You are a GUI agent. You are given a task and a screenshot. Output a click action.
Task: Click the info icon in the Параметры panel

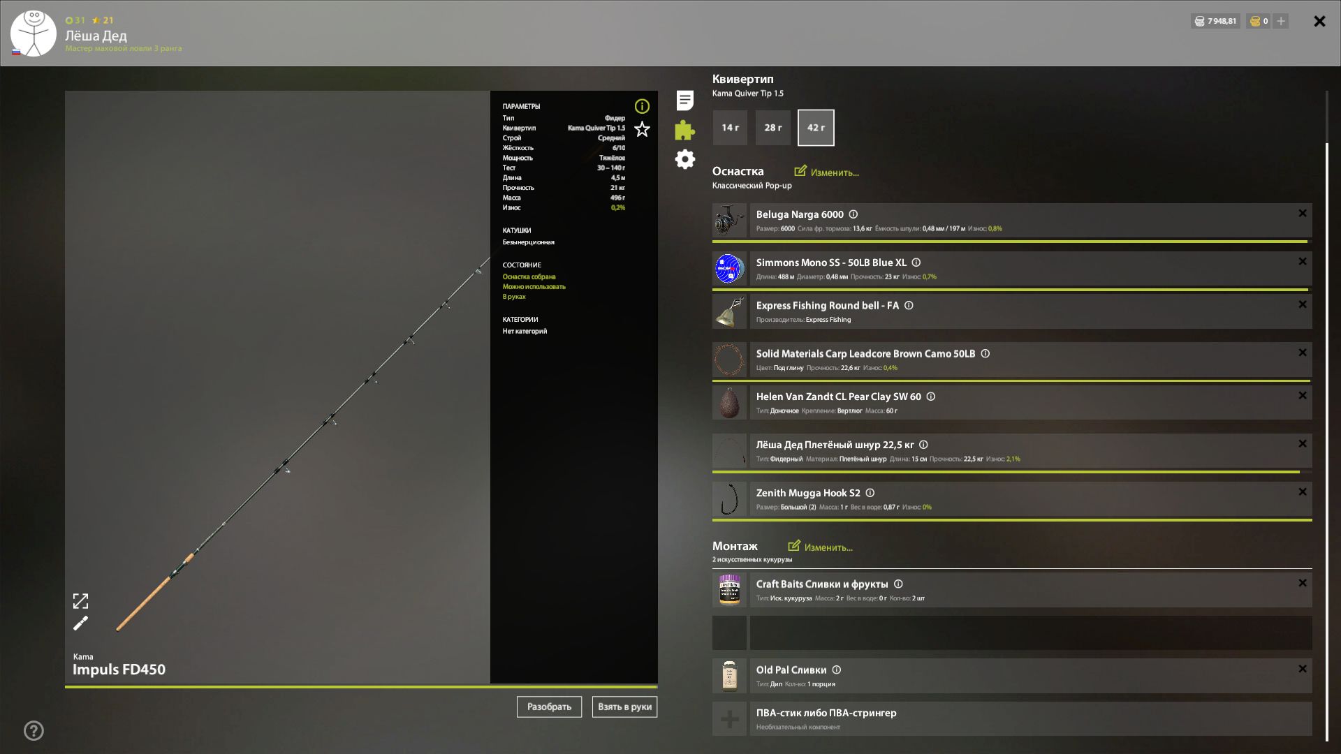[641, 106]
